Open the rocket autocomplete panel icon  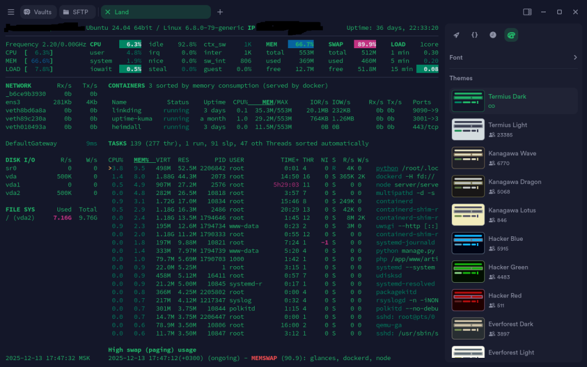tap(456, 35)
